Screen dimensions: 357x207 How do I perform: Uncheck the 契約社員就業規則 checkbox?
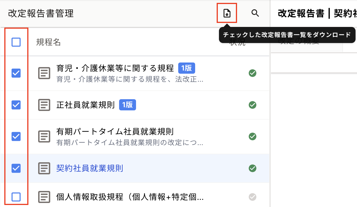[16, 168]
